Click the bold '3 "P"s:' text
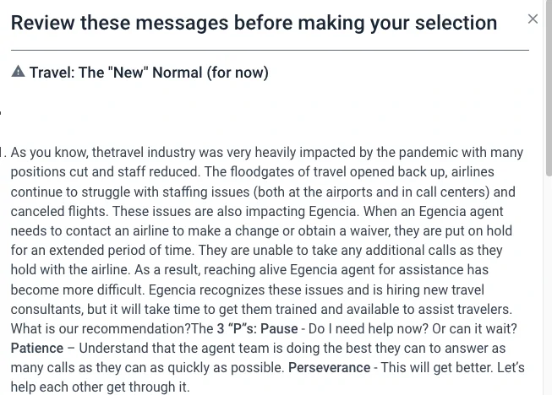This screenshot has width=552, height=395. click(x=237, y=328)
